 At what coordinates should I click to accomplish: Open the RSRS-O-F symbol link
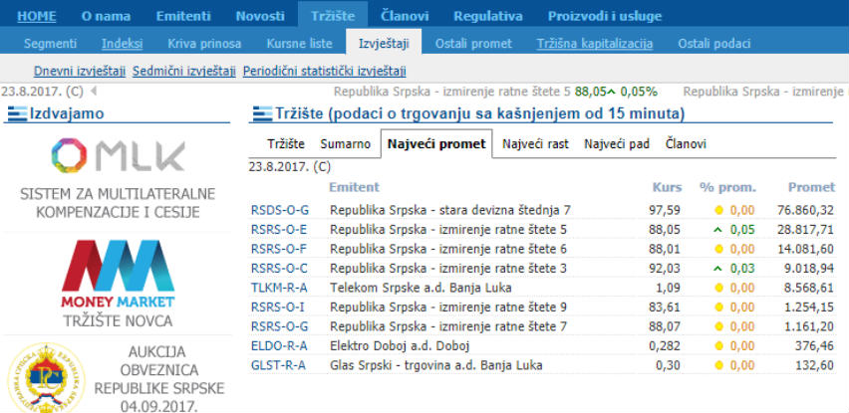pos(278,249)
